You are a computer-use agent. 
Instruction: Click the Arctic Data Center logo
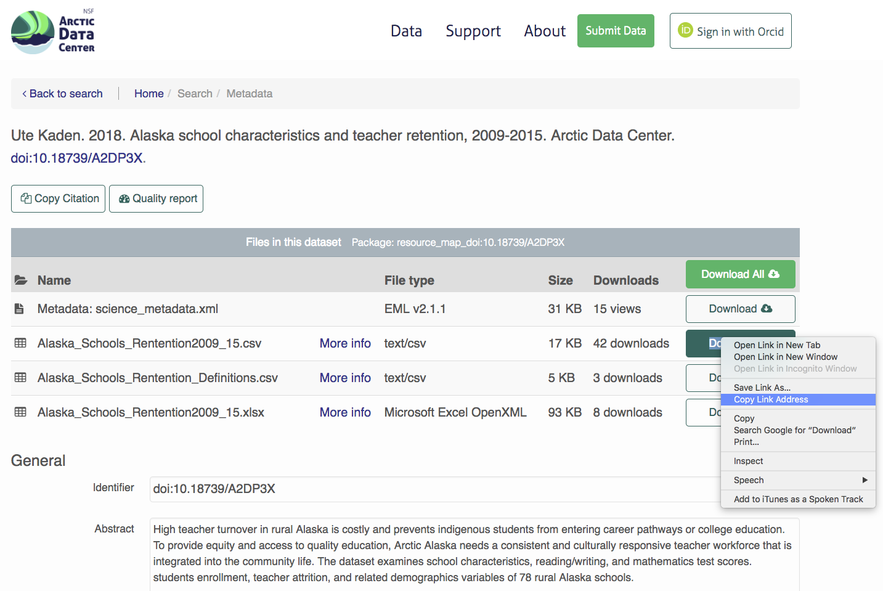click(53, 32)
